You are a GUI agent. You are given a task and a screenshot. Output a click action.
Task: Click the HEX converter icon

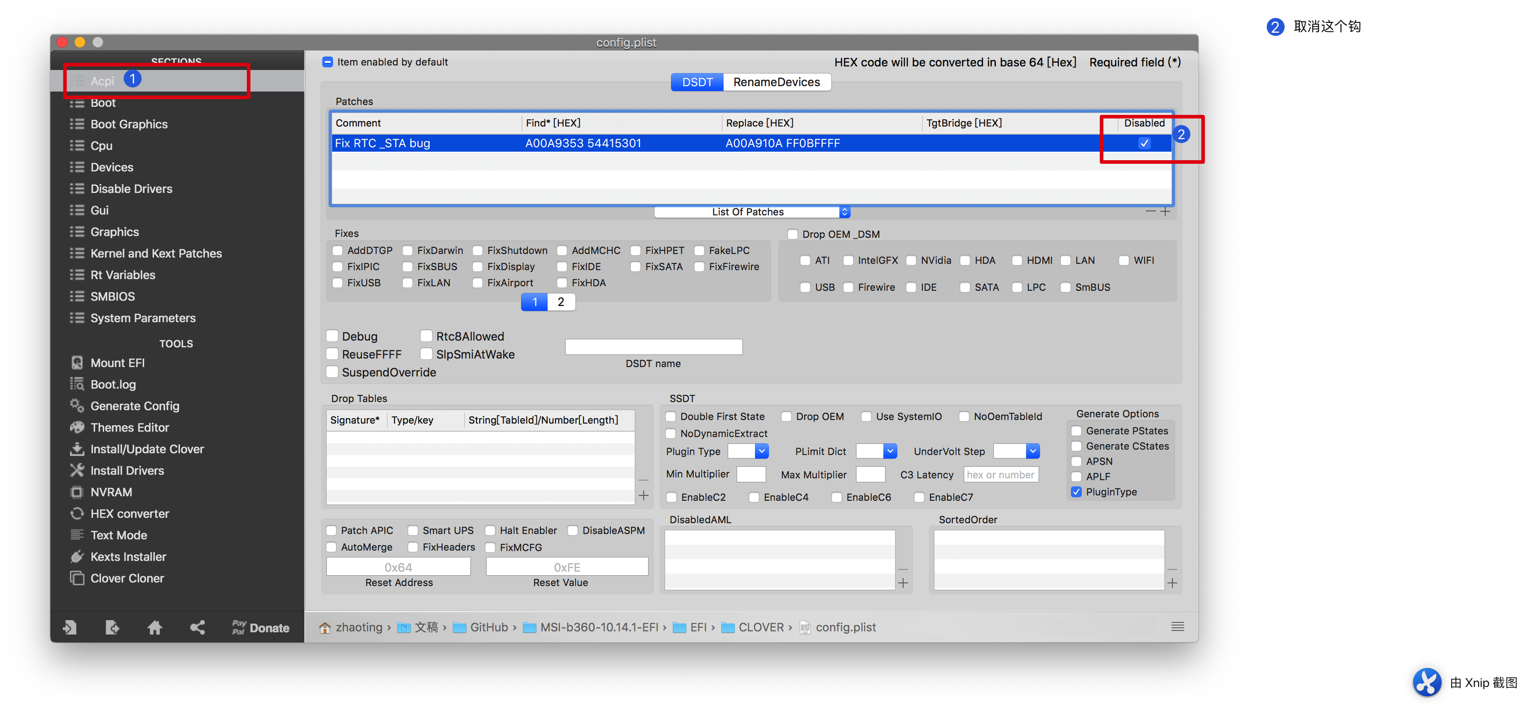(x=77, y=513)
